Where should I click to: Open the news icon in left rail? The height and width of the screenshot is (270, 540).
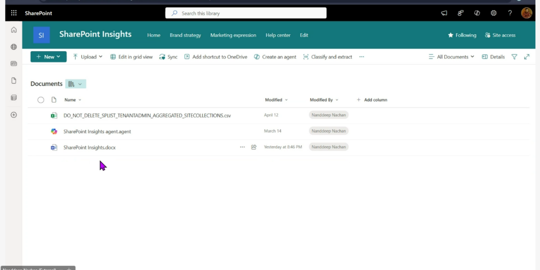14,64
